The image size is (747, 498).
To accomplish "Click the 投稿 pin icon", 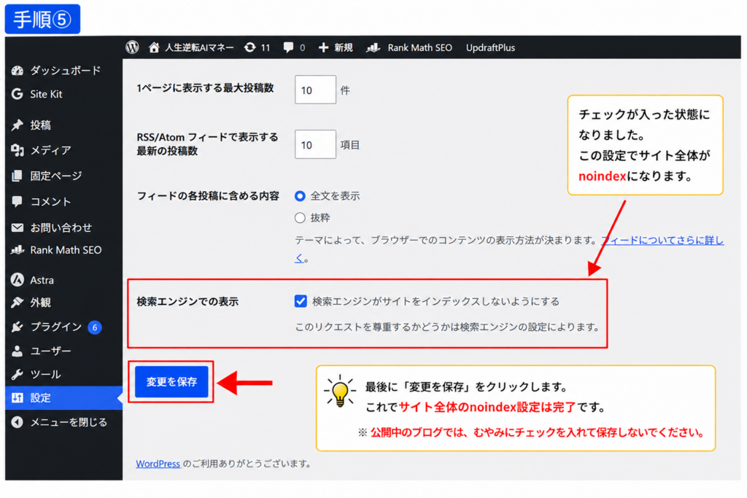I will pos(18,125).
